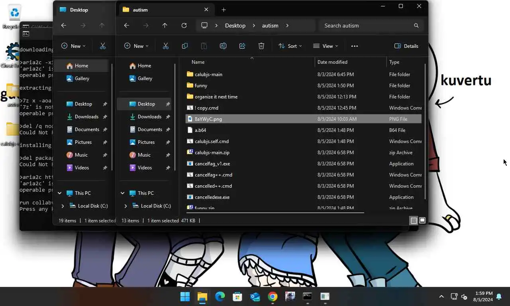
Task: Open Microsoft Store from taskbar
Action: 237,296
